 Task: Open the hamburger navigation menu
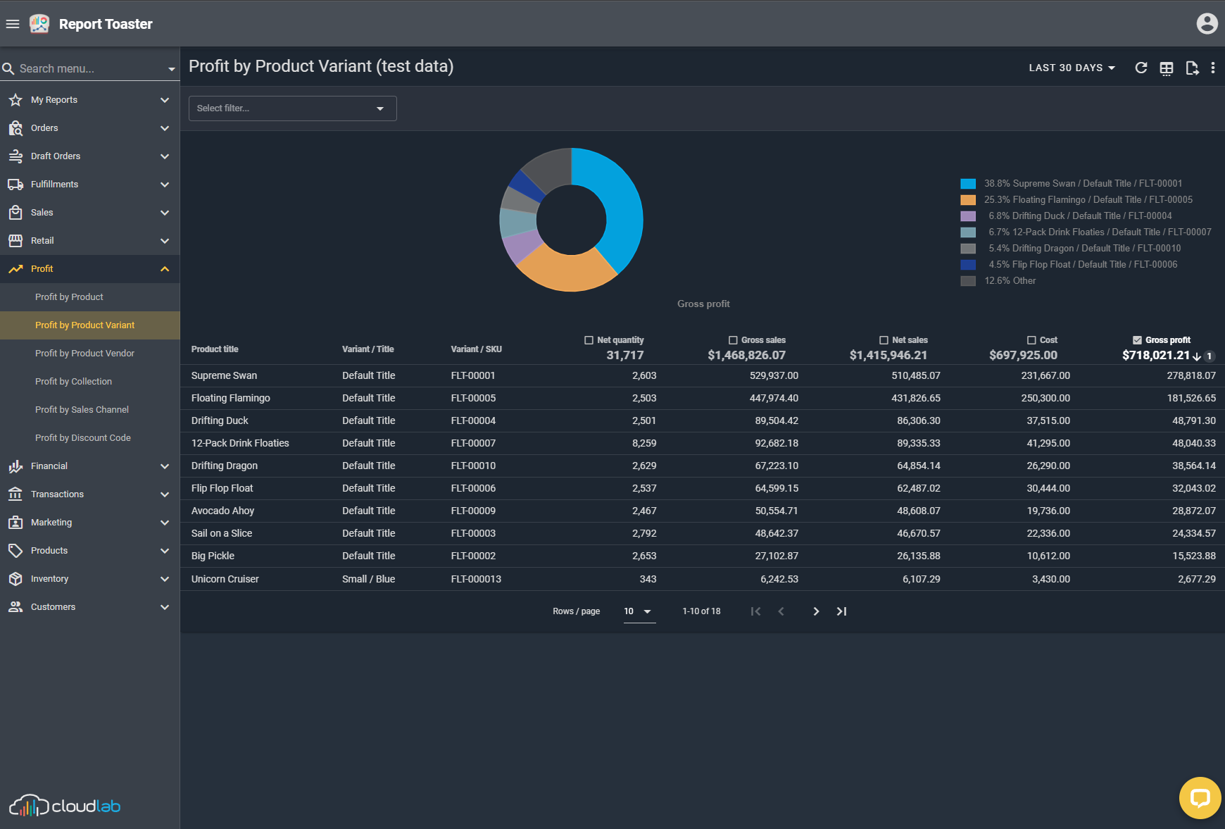[13, 24]
